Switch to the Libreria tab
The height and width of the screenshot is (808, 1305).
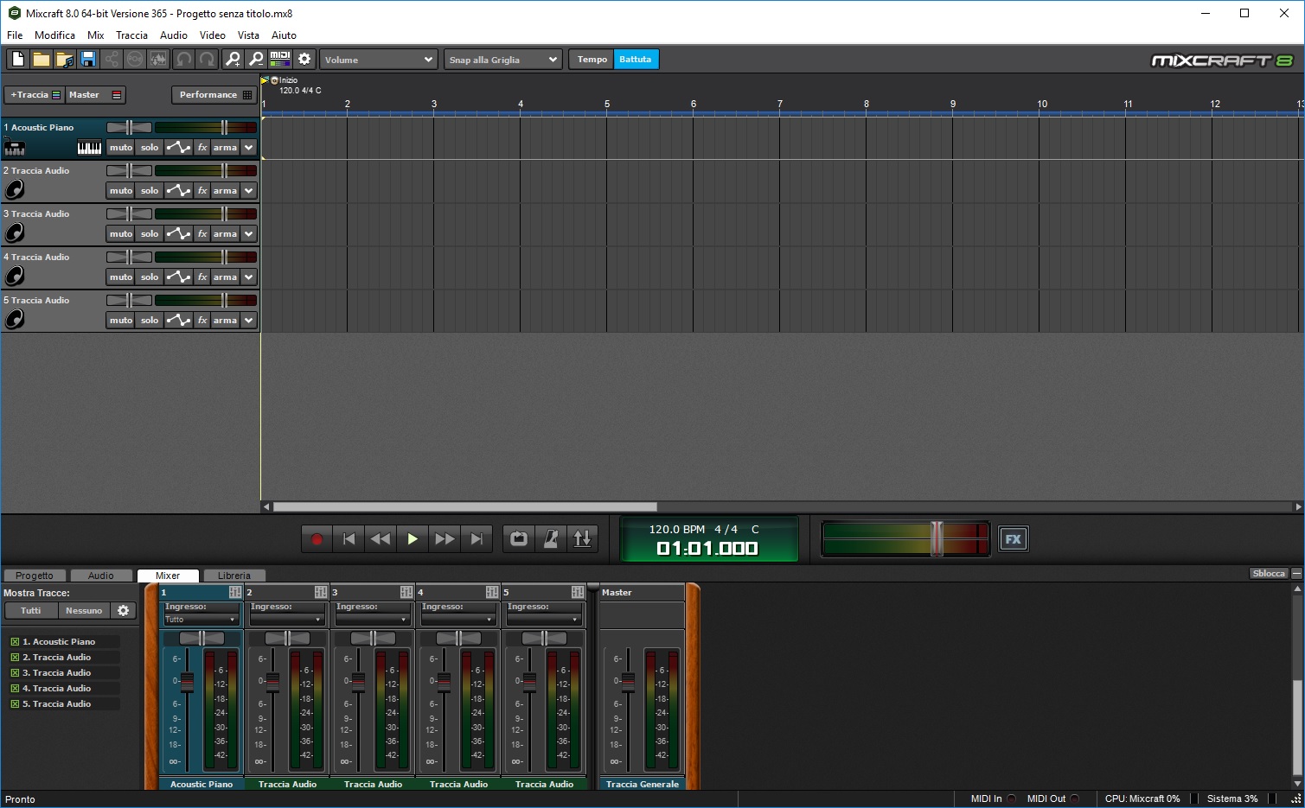click(x=234, y=576)
